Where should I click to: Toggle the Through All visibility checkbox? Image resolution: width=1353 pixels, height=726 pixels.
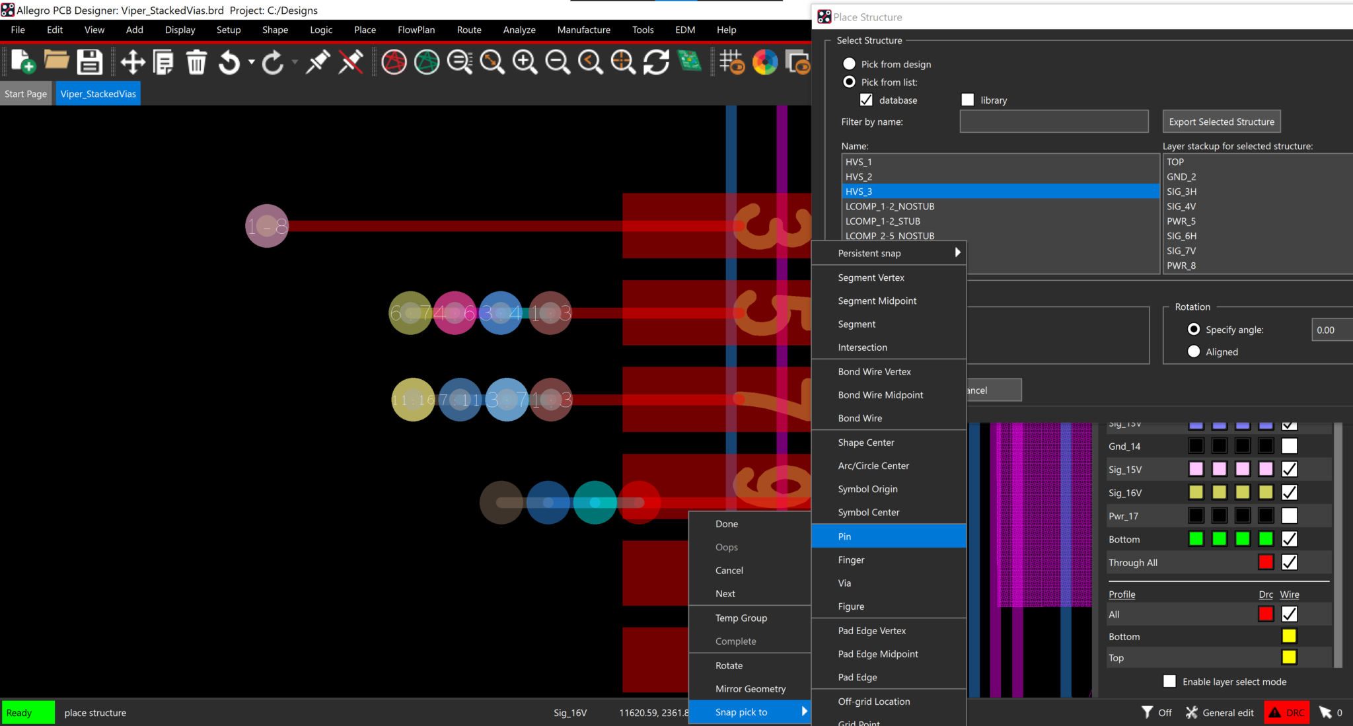[x=1289, y=562]
